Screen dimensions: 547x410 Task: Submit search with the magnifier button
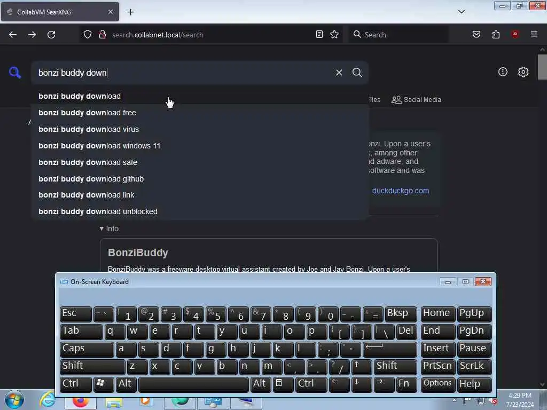pyautogui.click(x=357, y=73)
